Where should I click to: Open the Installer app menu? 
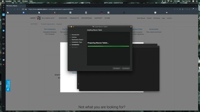tap(8, 1)
